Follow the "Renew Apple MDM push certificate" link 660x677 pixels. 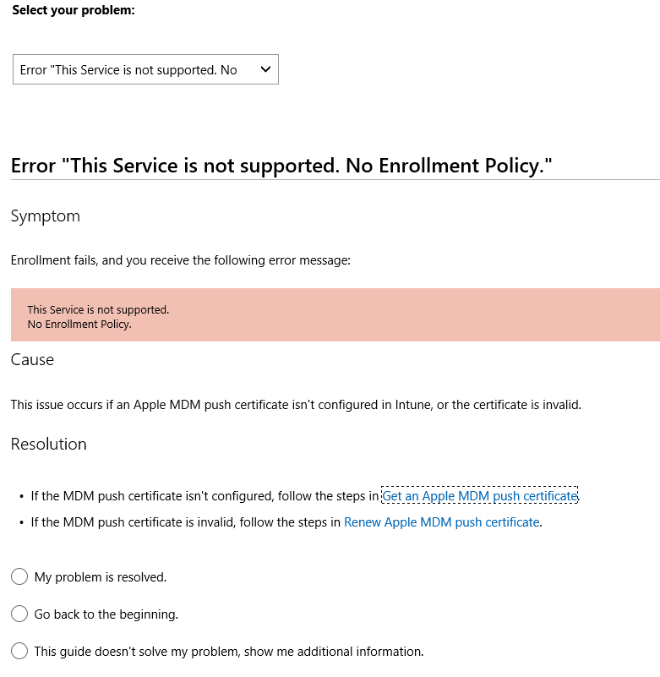click(x=441, y=521)
